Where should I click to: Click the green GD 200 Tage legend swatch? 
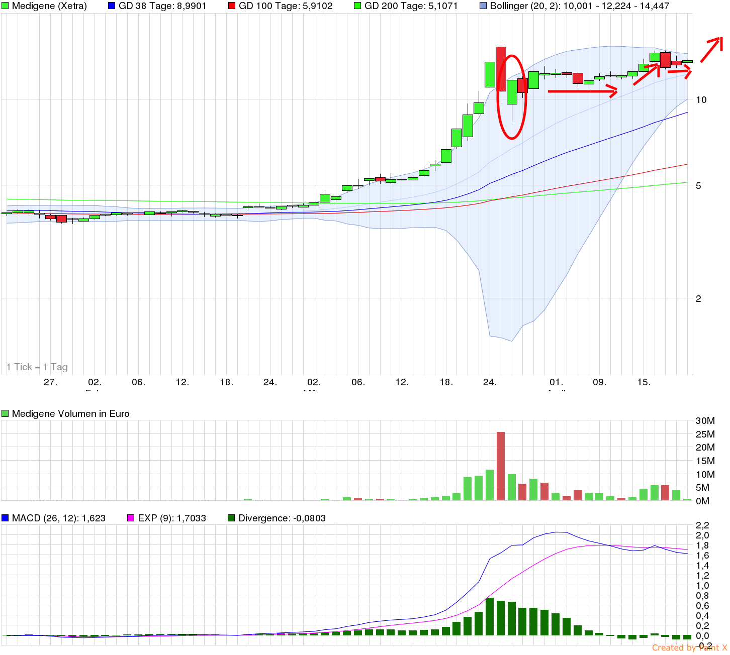[357, 6]
